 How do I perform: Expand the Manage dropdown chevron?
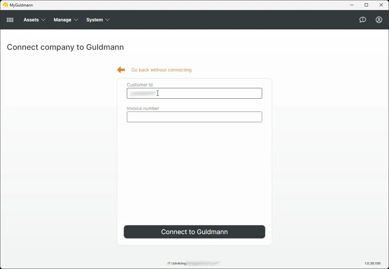(76, 20)
